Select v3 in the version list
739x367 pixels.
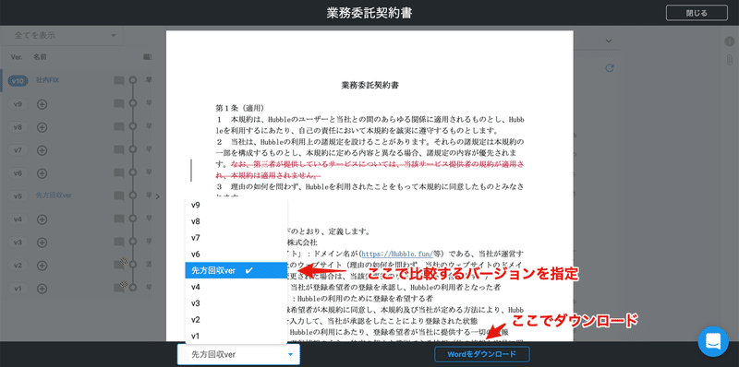(236, 303)
